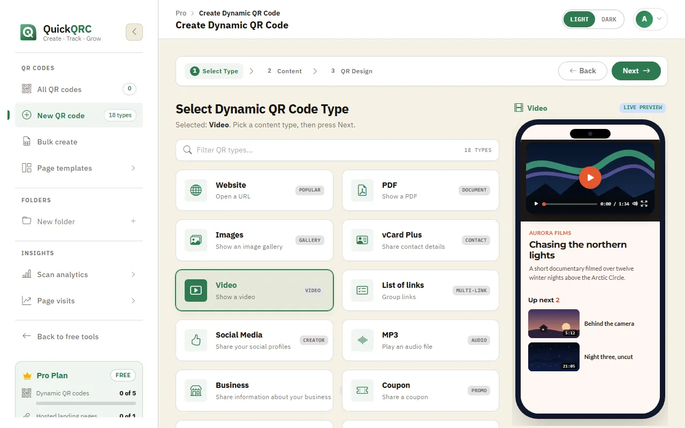
Task: Click the Page templates layout icon
Action: (x=26, y=168)
